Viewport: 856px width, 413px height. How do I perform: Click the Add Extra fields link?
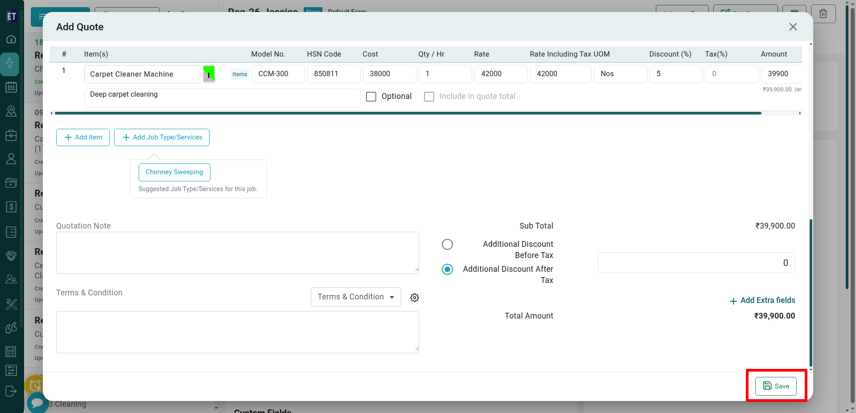pos(762,301)
